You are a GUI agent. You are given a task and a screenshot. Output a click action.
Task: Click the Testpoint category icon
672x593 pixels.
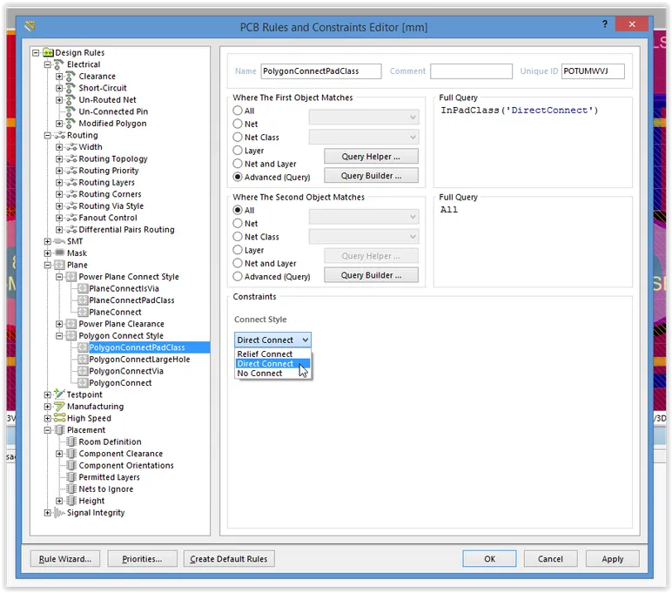click(59, 394)
